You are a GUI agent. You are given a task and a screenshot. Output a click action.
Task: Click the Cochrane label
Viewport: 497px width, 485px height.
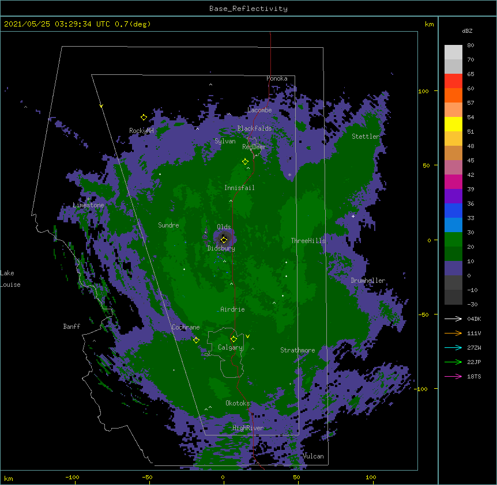coord(186,327)
